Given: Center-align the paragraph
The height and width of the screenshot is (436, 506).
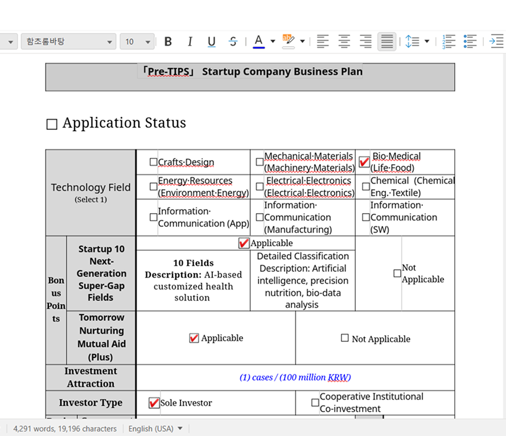Looking at the screenshot, I should pyautogui.click(x=344, y=42).
